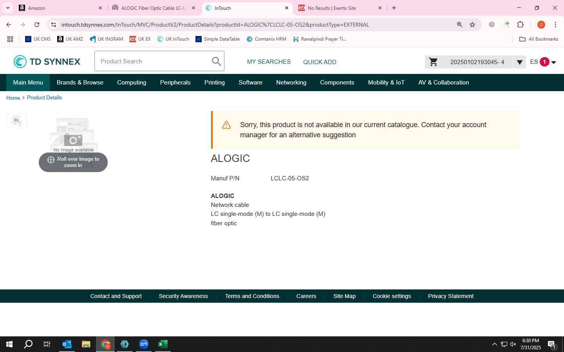Open All Bookmarks folder
The width and height of the screenshot is (564, 352).
539,39
